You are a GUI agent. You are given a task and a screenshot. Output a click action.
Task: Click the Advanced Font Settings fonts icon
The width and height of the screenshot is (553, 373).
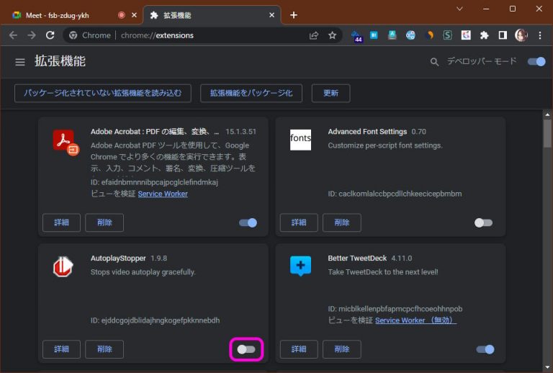pos(300,140)
